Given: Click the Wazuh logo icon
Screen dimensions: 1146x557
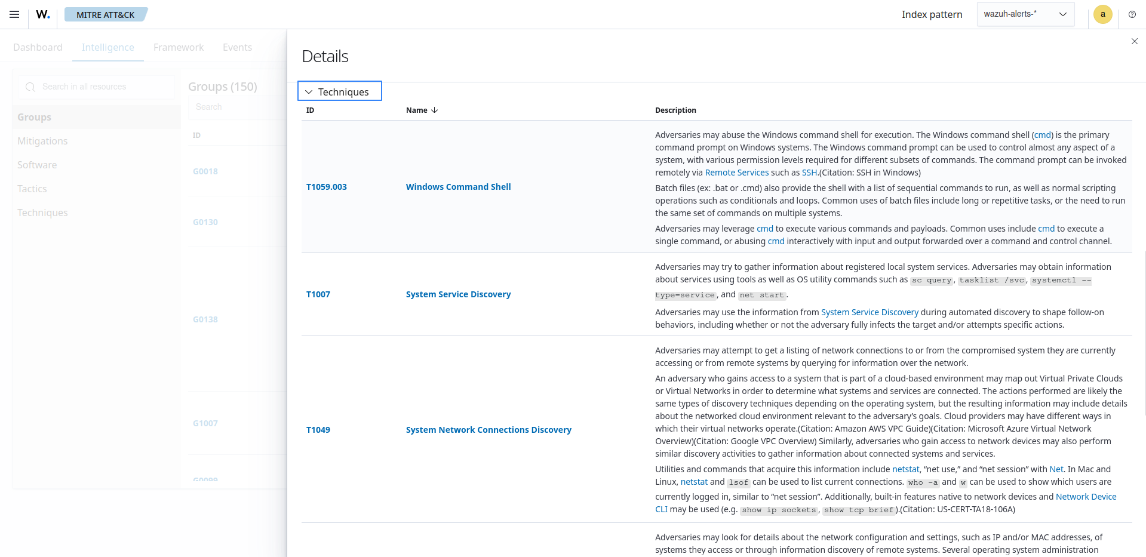Looking at the screenshot, I should click(43, 14).
